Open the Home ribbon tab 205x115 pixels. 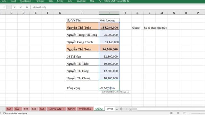coord(4,1)
